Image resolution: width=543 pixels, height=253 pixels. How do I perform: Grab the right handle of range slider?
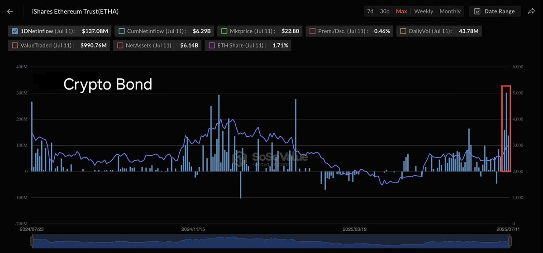coord(510,242)
